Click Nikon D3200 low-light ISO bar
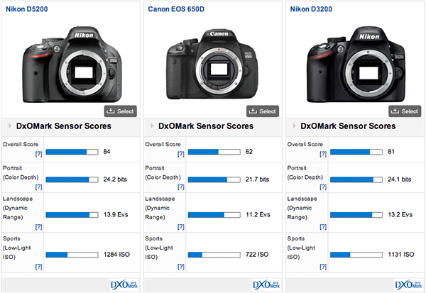This screenshot has width=426, height=293. (356, 255)
